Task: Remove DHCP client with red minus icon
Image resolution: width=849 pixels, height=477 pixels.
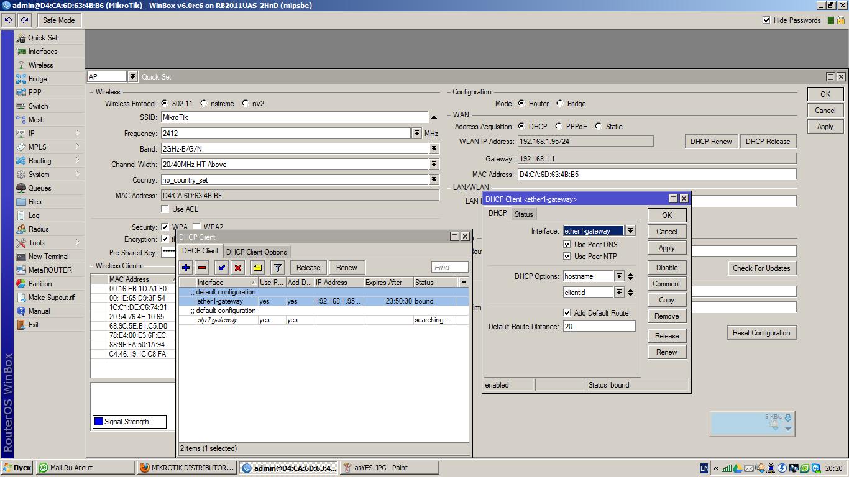Action: pyautogui.click(x=202, y=268)
